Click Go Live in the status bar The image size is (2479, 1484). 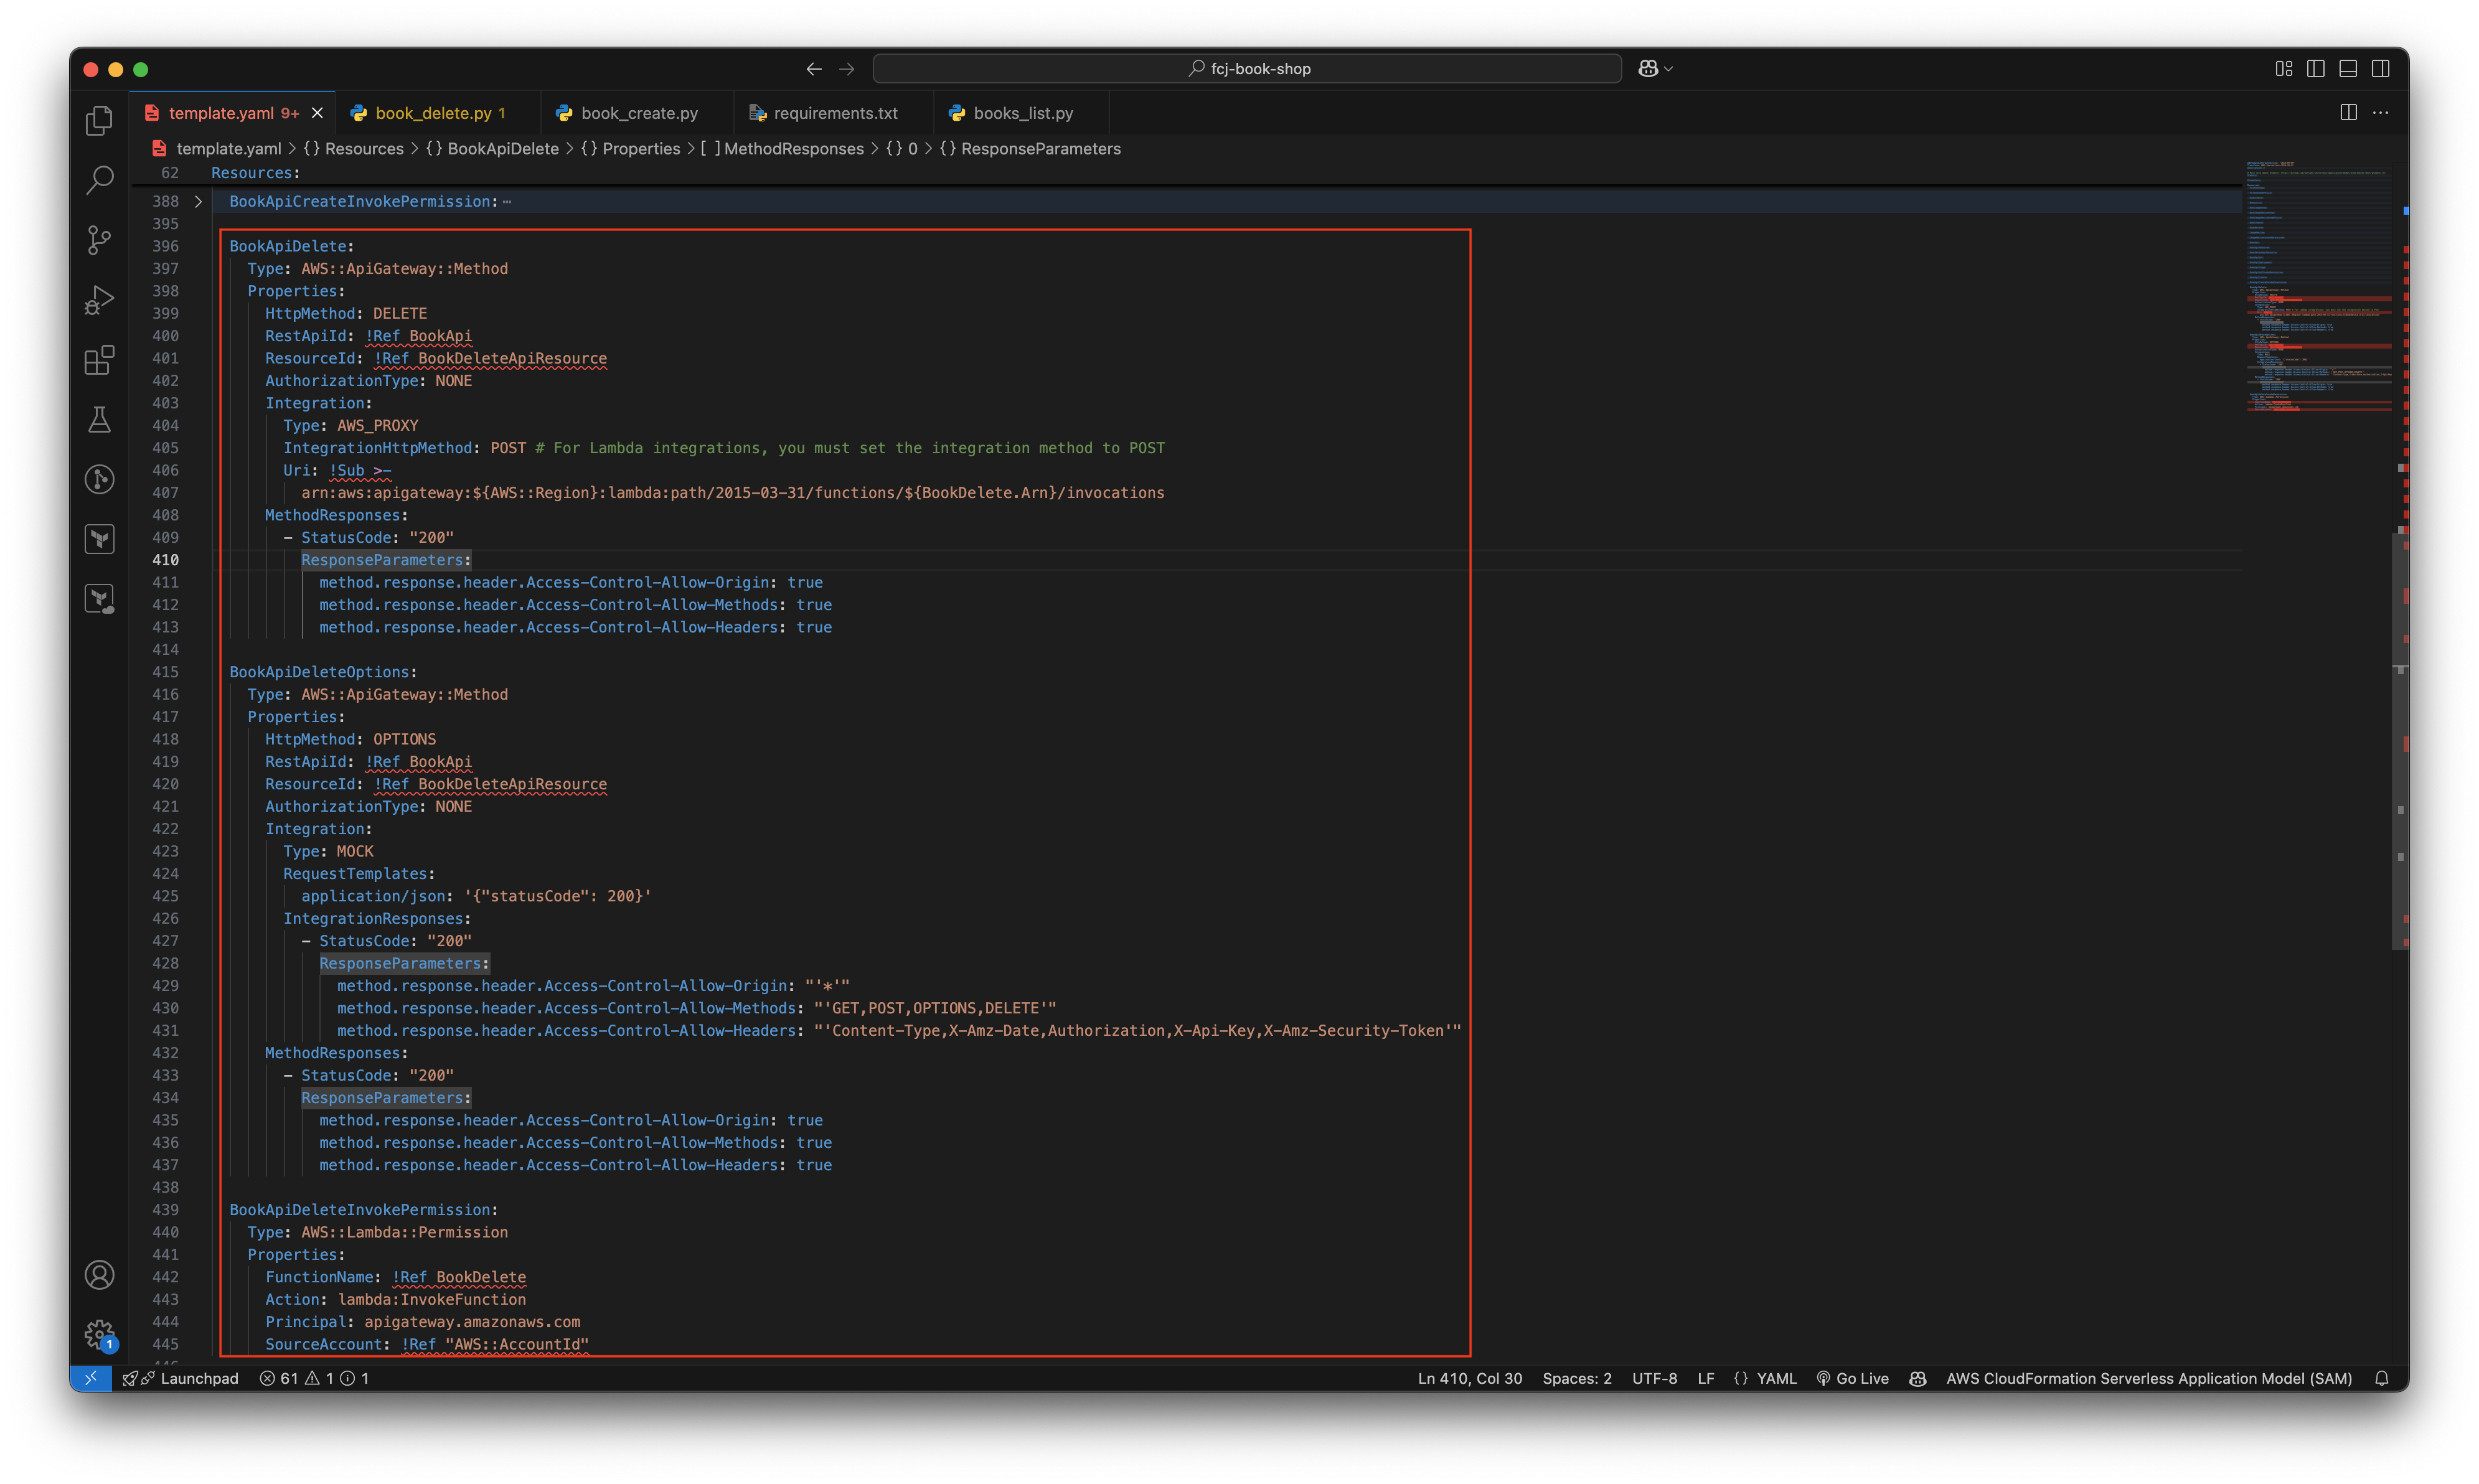(1852, 1378)
